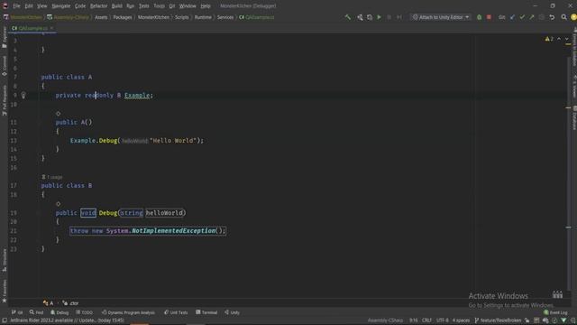Open Dynamic Program Analysis tool window
The height and width of the screenshot is (325, 577).
coord(128,312)
